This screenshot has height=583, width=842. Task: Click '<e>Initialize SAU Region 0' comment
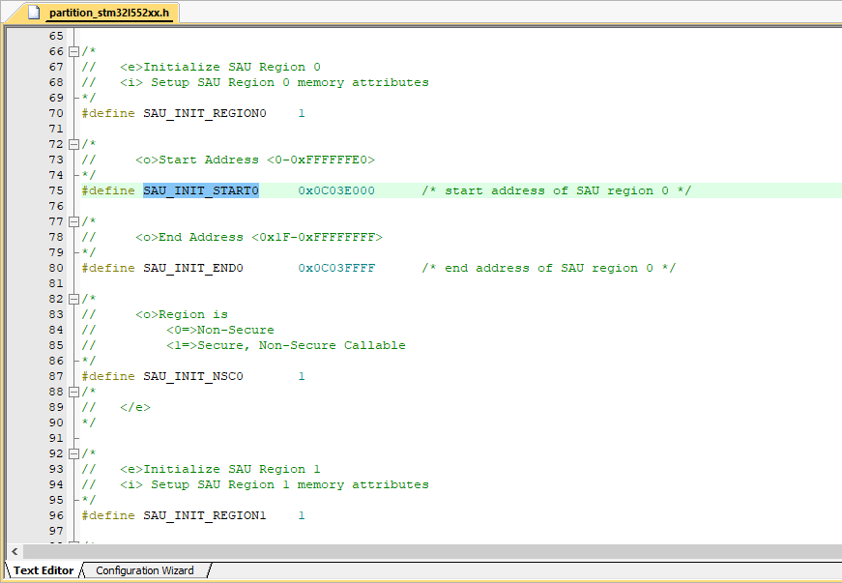(x=220, y=67)
